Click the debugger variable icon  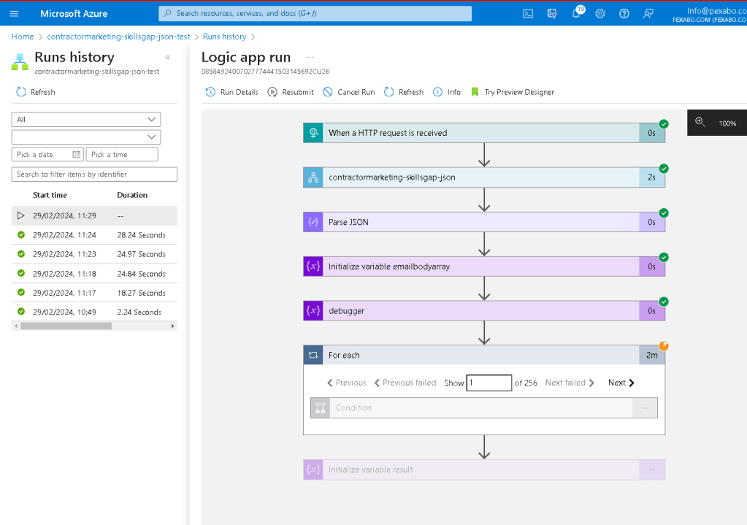313,310
